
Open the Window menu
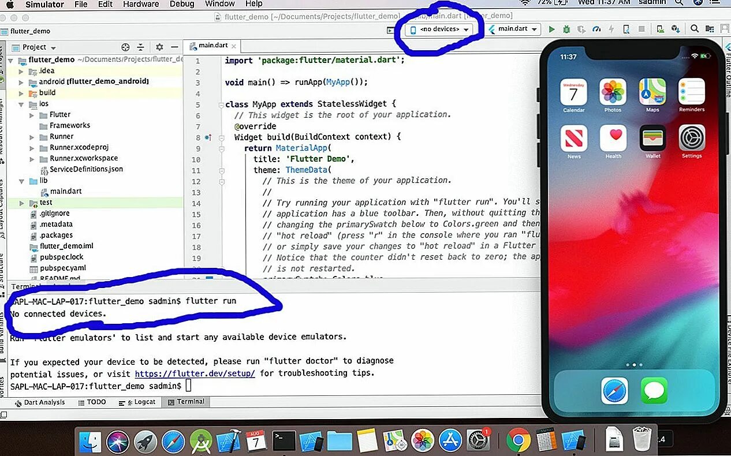[x=219, y=4]
